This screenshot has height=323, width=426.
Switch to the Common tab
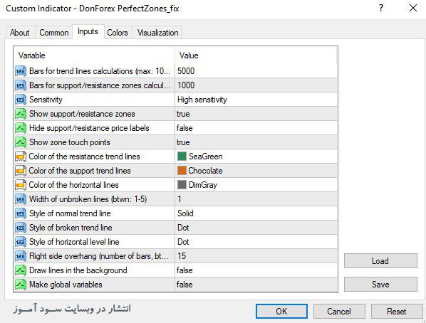(x=54, y=33)
